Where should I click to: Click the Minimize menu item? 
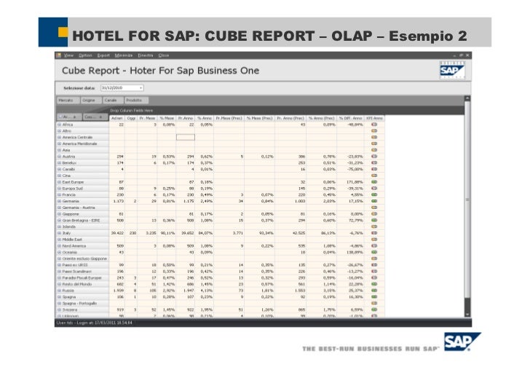click(x=124, y=55)
